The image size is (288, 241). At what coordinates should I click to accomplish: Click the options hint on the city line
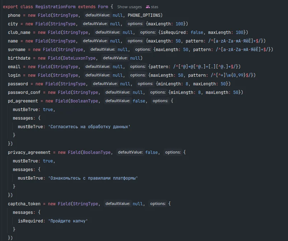135,24
